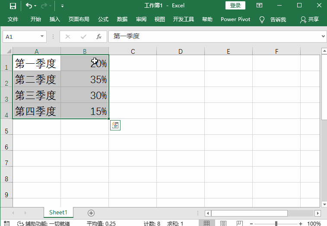Click the Save icon in the title bar
This screenshot has width=327, height=226.
click(13, 6)
